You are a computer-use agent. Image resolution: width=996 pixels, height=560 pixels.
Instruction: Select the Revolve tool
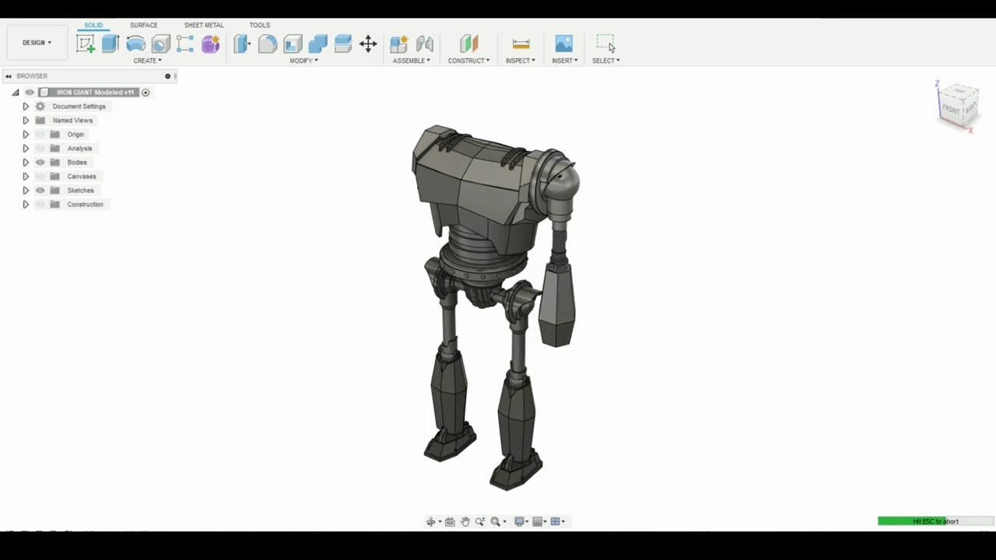(x=135, y=44)
